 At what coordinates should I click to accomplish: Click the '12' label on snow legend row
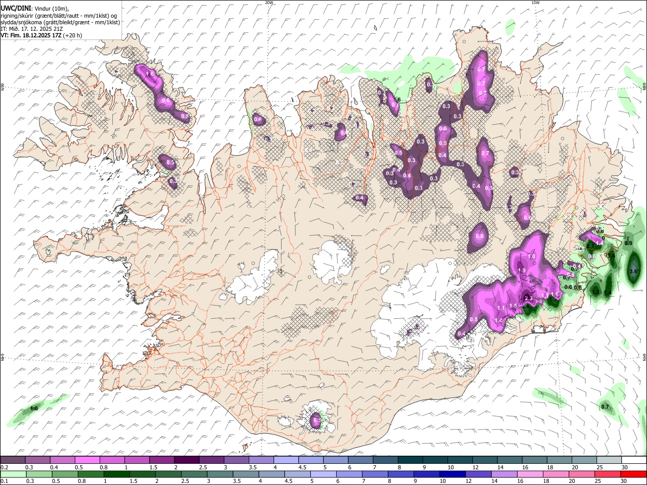click(x=475, y=467)
